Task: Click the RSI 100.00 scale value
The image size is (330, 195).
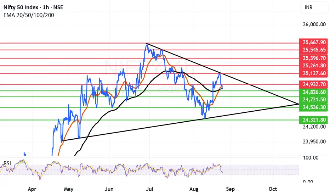Action: click(x=311, y=157)
